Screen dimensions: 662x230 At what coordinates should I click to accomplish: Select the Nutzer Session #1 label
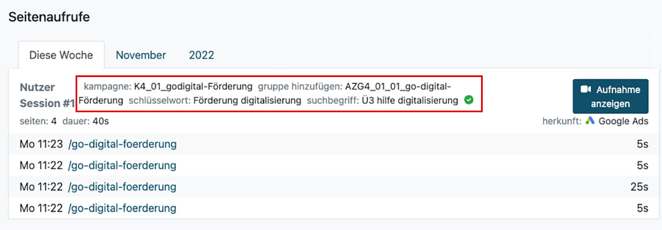point(47,95)
